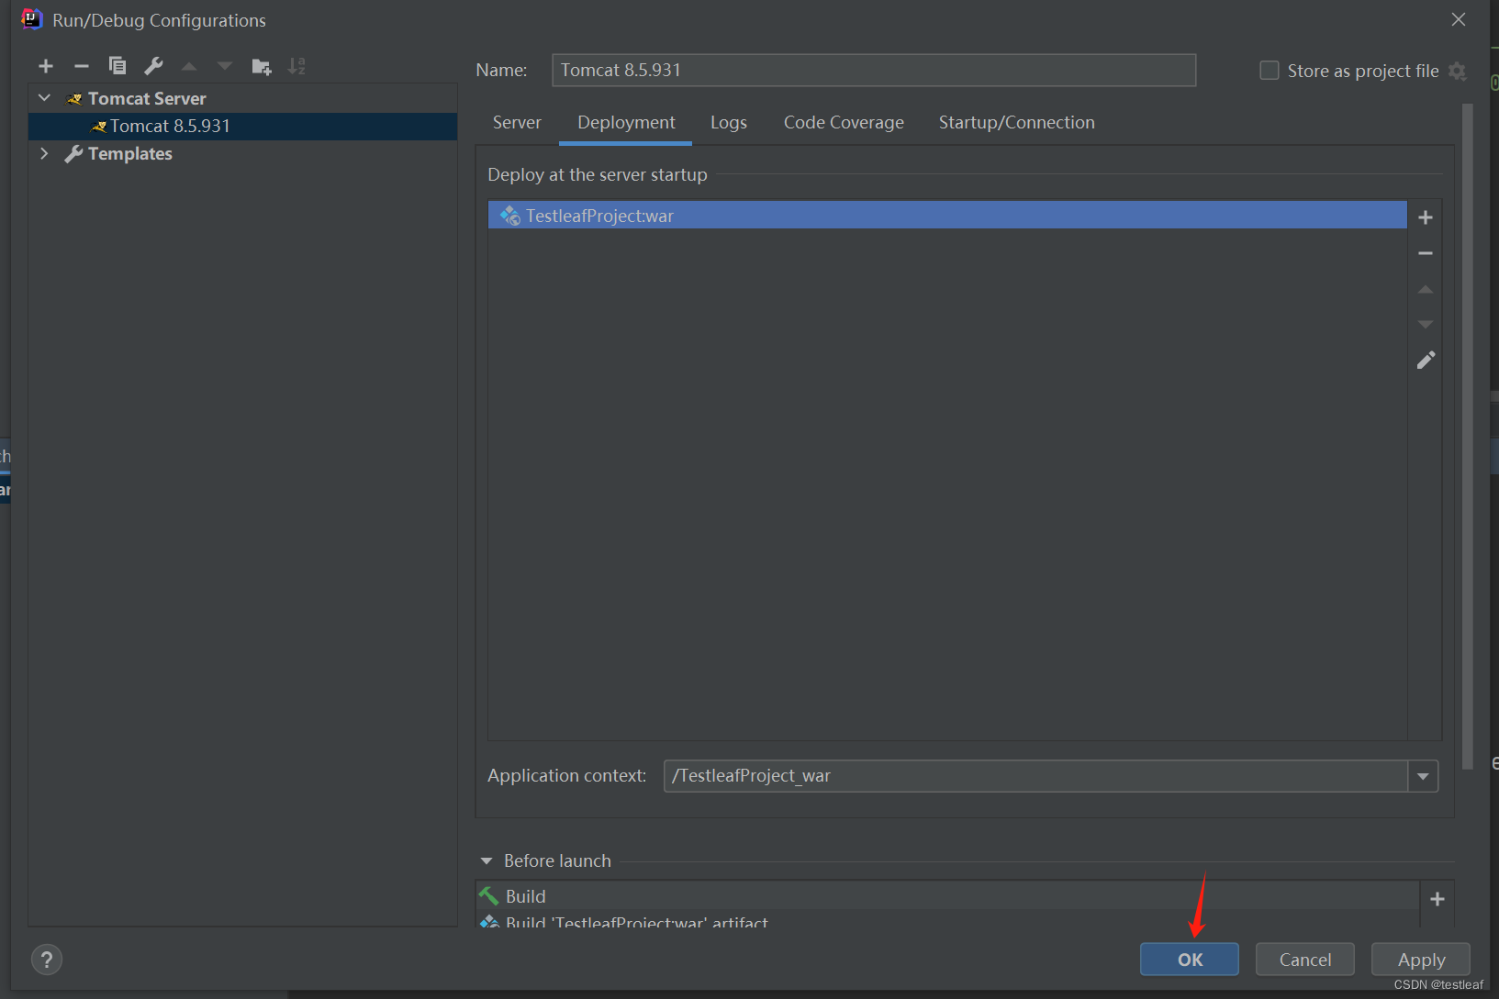This screenshot has width=1499, height=999.
Task: Add a new run configuration
Action: (46, 66)
